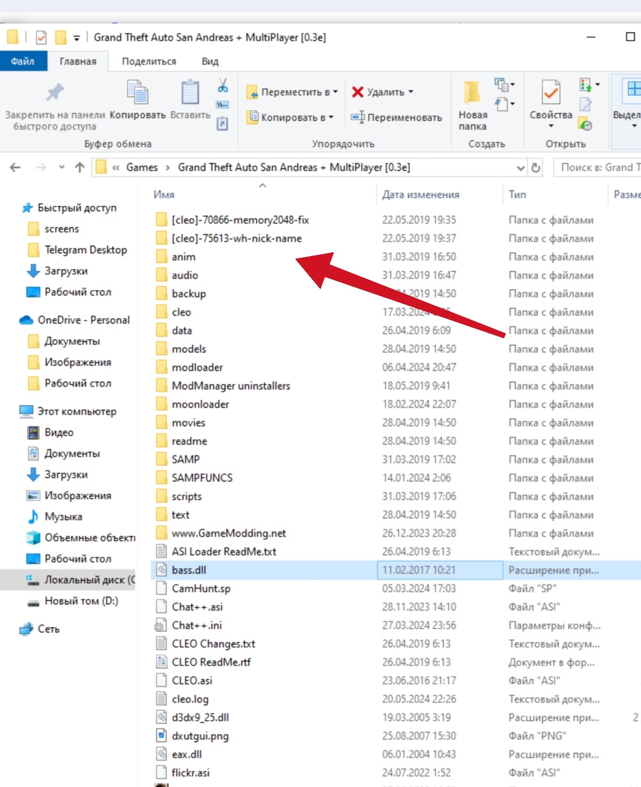The width and height of the screenshot is (641, 787).
Task: Click the Cut scissors icon
Action: coord(223,86)
